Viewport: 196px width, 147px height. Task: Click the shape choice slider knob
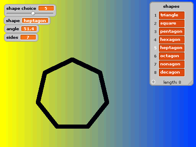[x=33, y=13]
